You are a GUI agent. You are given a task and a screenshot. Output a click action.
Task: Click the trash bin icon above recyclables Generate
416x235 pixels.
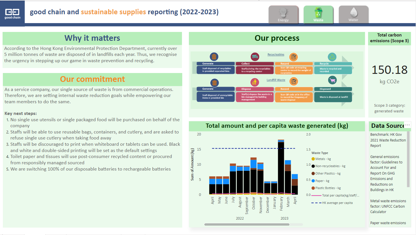214,57
